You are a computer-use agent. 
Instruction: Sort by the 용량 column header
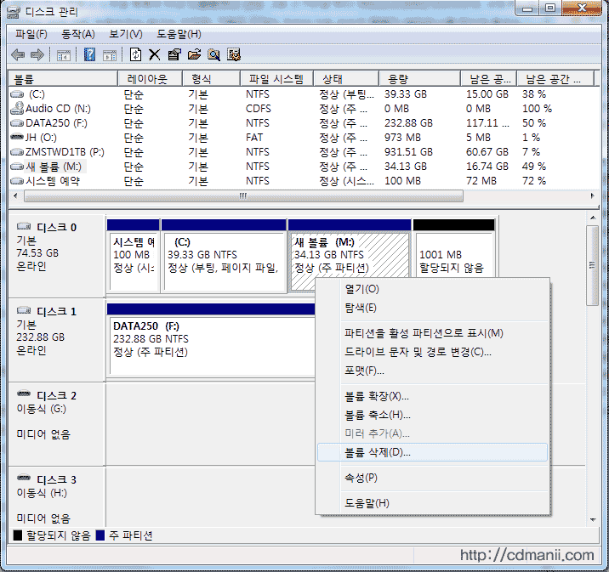(419, 79)
